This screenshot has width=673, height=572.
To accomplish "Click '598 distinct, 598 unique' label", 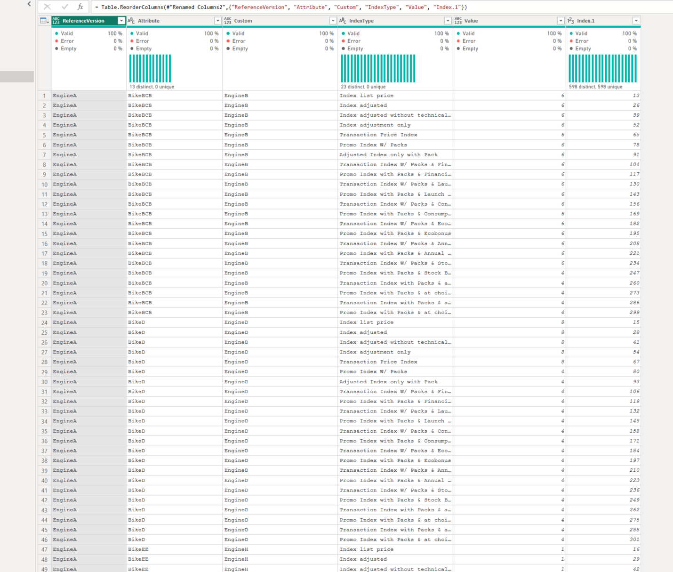I will point(595,87).
